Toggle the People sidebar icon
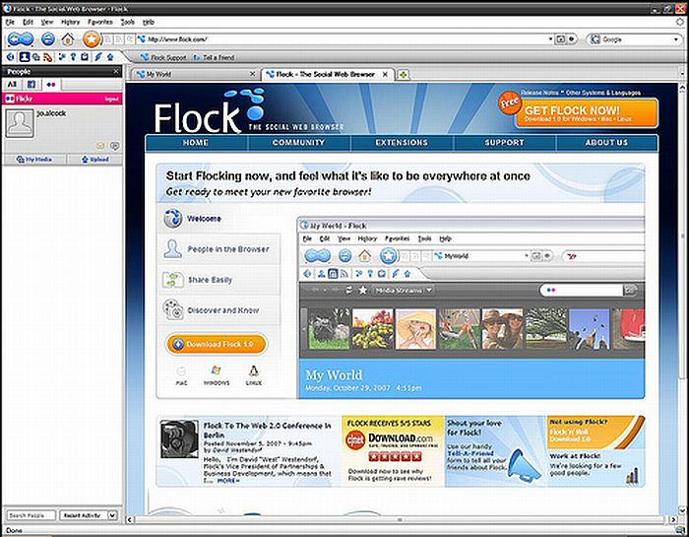689x537 pixels. (x=25, y=57)
